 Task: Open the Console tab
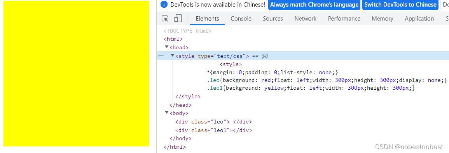click(x=241, y=19)
